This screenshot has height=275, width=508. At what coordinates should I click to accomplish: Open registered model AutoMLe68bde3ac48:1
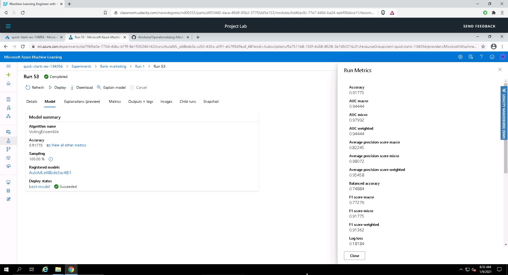tap(50, 173)
